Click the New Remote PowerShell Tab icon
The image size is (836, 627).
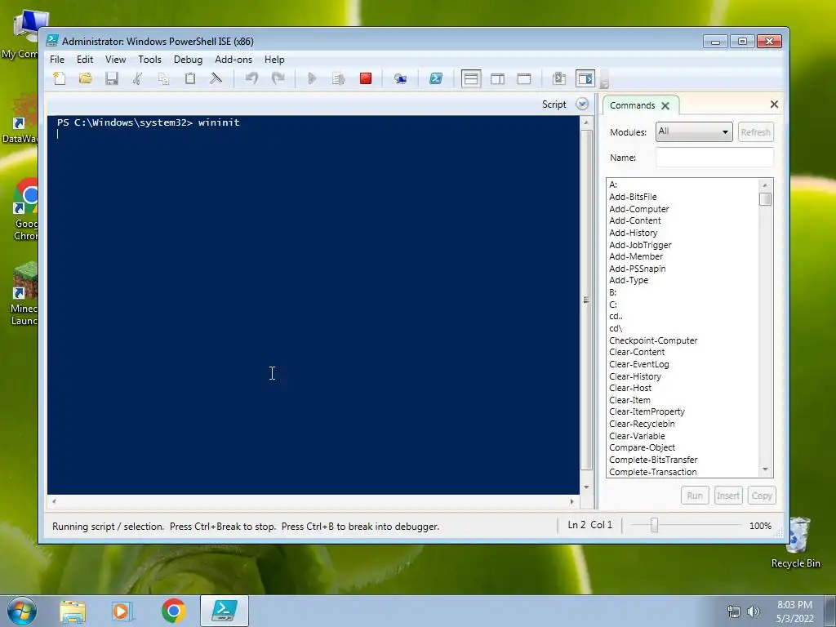400,79
